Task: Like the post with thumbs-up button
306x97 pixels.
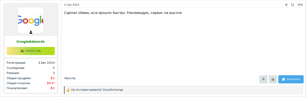Action: tap(273, 79)
